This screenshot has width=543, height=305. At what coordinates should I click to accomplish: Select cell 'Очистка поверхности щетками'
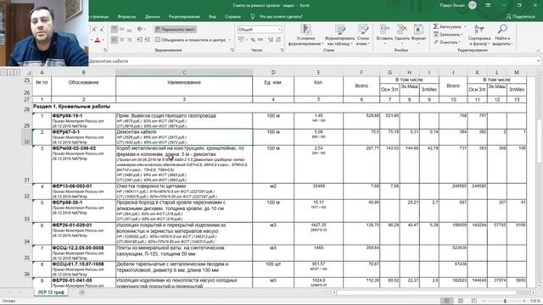pyautogui.click(x=184, y=191)
